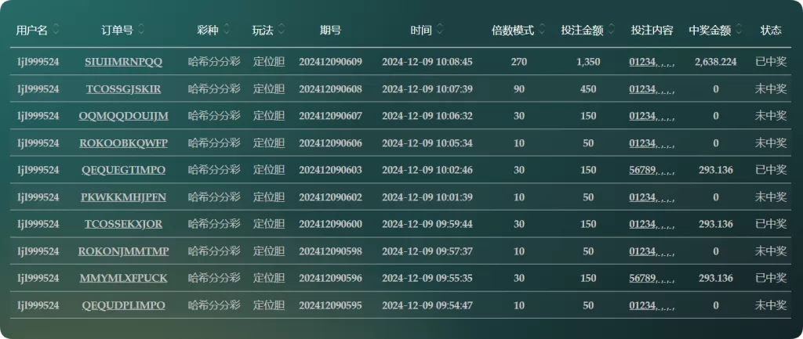Open order QEQUEGTIMPO link
The height and width of the screenshot is (339, 803).
(123, 170)
